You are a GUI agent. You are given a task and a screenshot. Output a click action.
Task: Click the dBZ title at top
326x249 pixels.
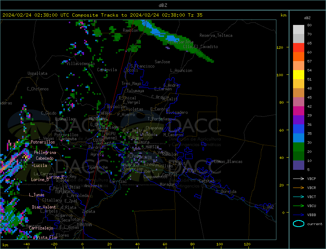163,5
